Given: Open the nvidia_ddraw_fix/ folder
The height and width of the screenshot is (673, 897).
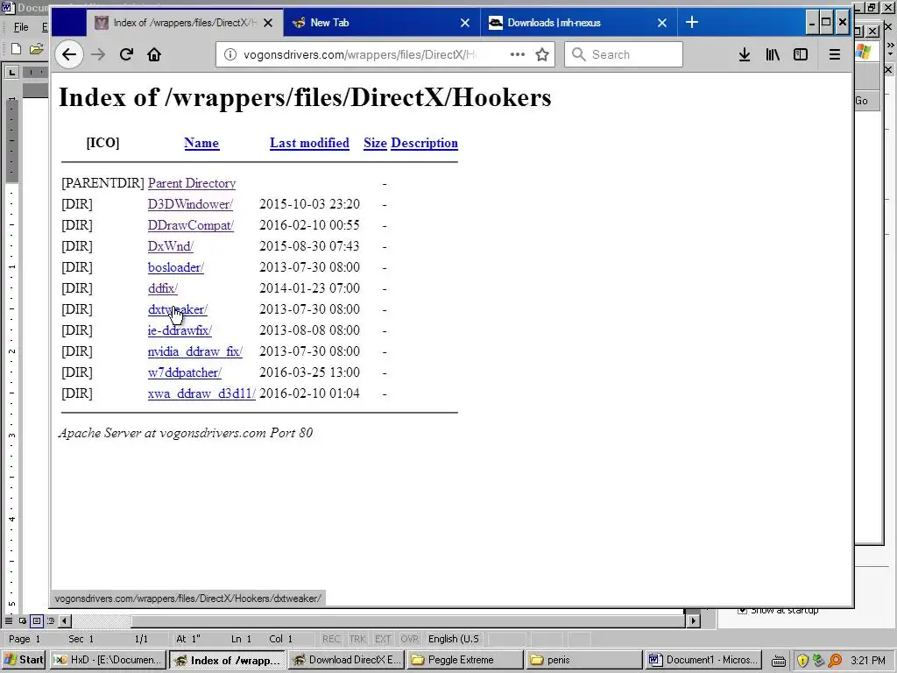Looking at the screenshot, I should tap(195, 351).
